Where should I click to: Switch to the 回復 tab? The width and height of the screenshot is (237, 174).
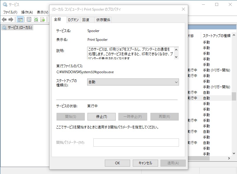click(87, 20)
